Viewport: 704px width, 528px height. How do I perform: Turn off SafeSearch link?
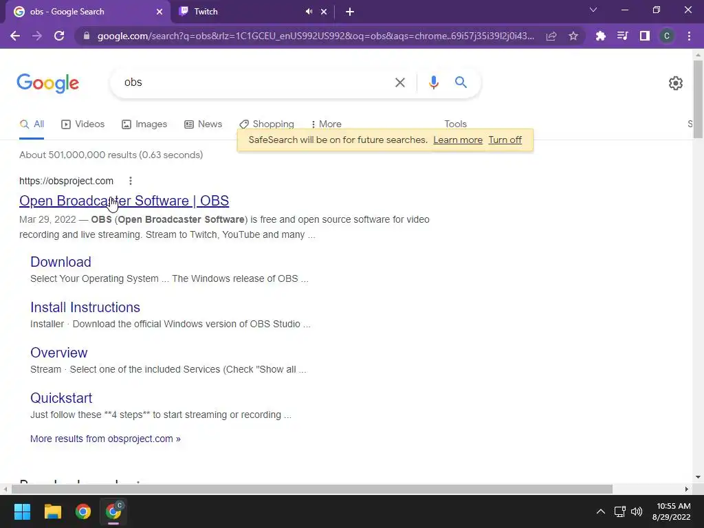[x=505, y=140]
